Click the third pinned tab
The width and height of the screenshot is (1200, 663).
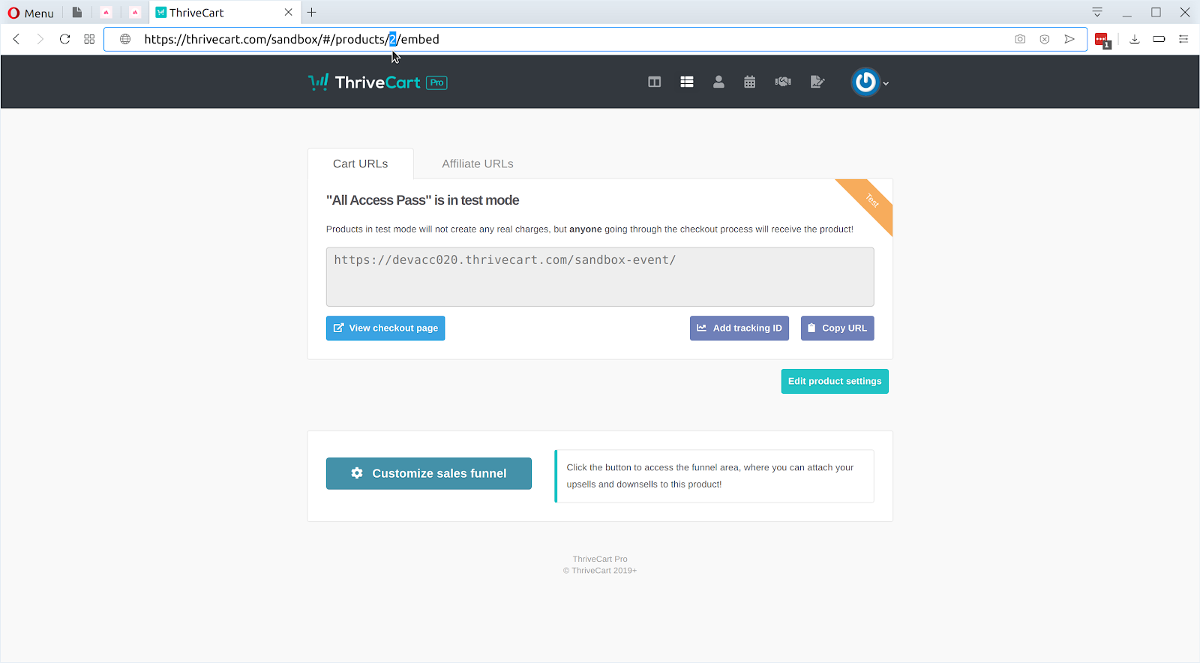tap(135, 12)
